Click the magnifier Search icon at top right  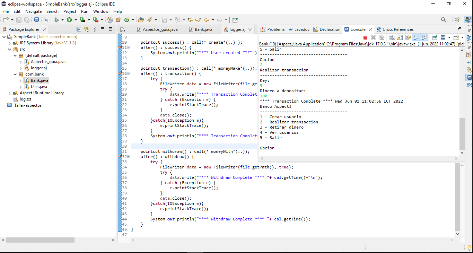coord(444,20)
